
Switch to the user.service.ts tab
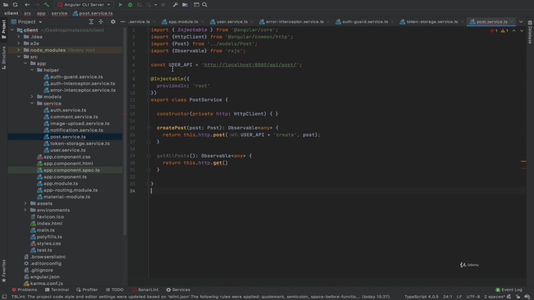(x=232, y=22)
